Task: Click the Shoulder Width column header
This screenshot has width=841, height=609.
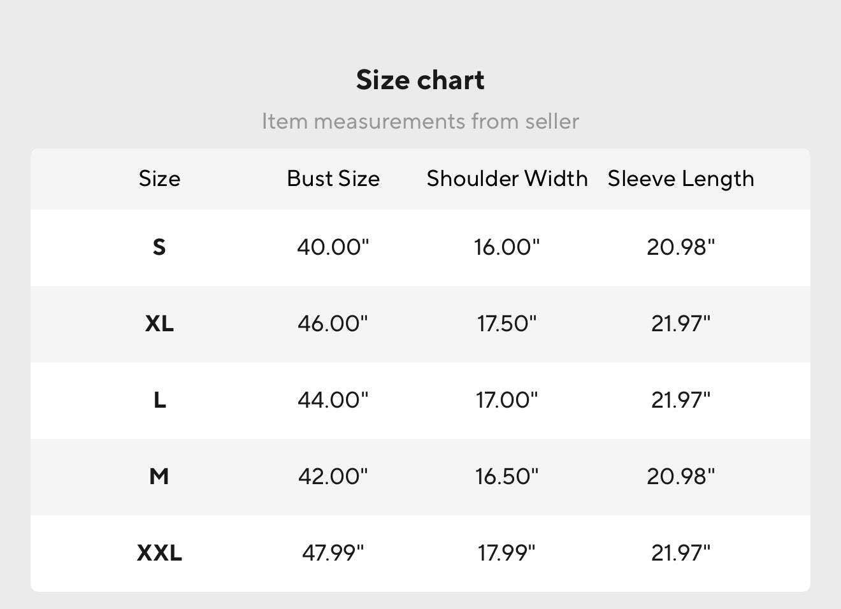Action: 507,179
